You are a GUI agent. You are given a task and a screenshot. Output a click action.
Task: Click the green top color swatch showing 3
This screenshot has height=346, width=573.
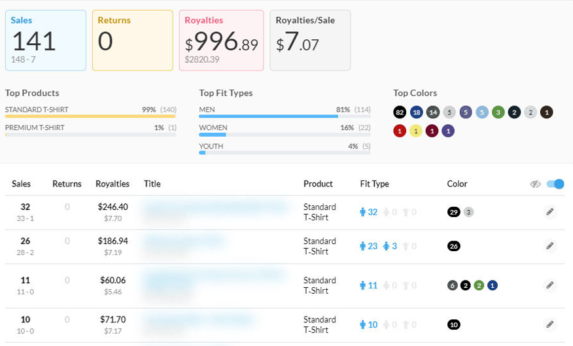pos(498,112)
